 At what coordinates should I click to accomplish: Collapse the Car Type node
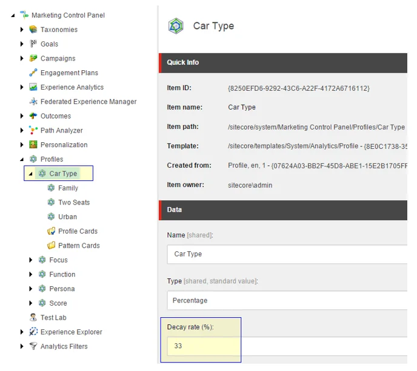pos(30,174)
